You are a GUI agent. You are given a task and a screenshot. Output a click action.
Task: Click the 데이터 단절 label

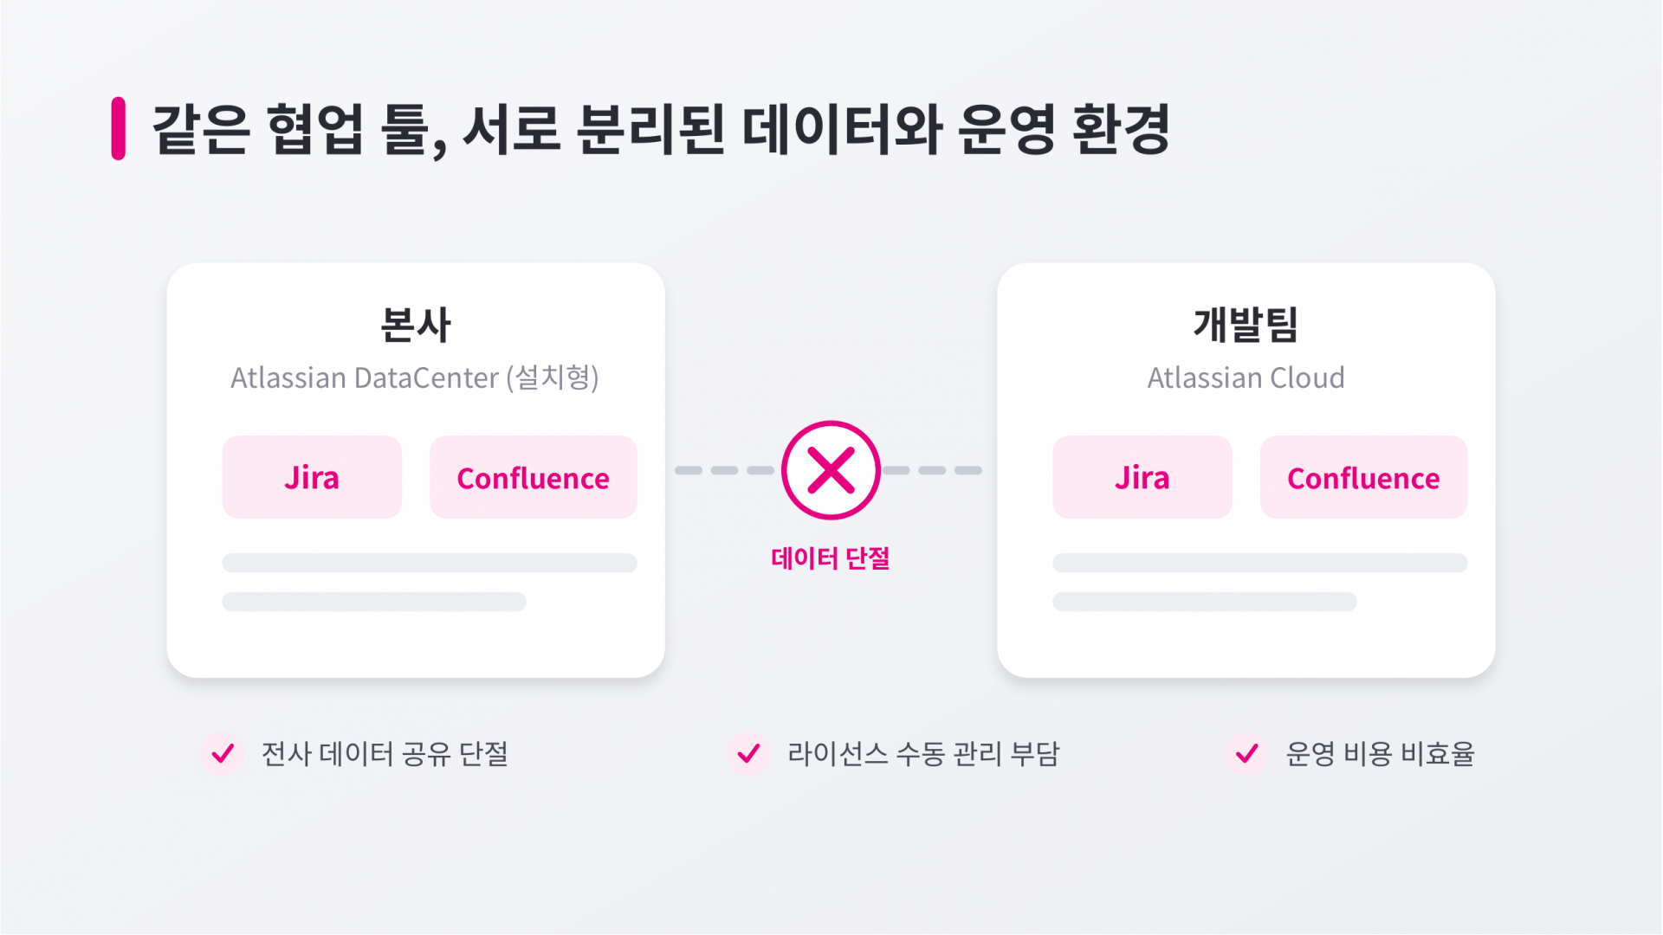(831, 558)
